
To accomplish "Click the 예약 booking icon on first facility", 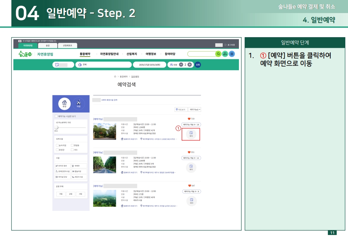I will click(191, 133).
